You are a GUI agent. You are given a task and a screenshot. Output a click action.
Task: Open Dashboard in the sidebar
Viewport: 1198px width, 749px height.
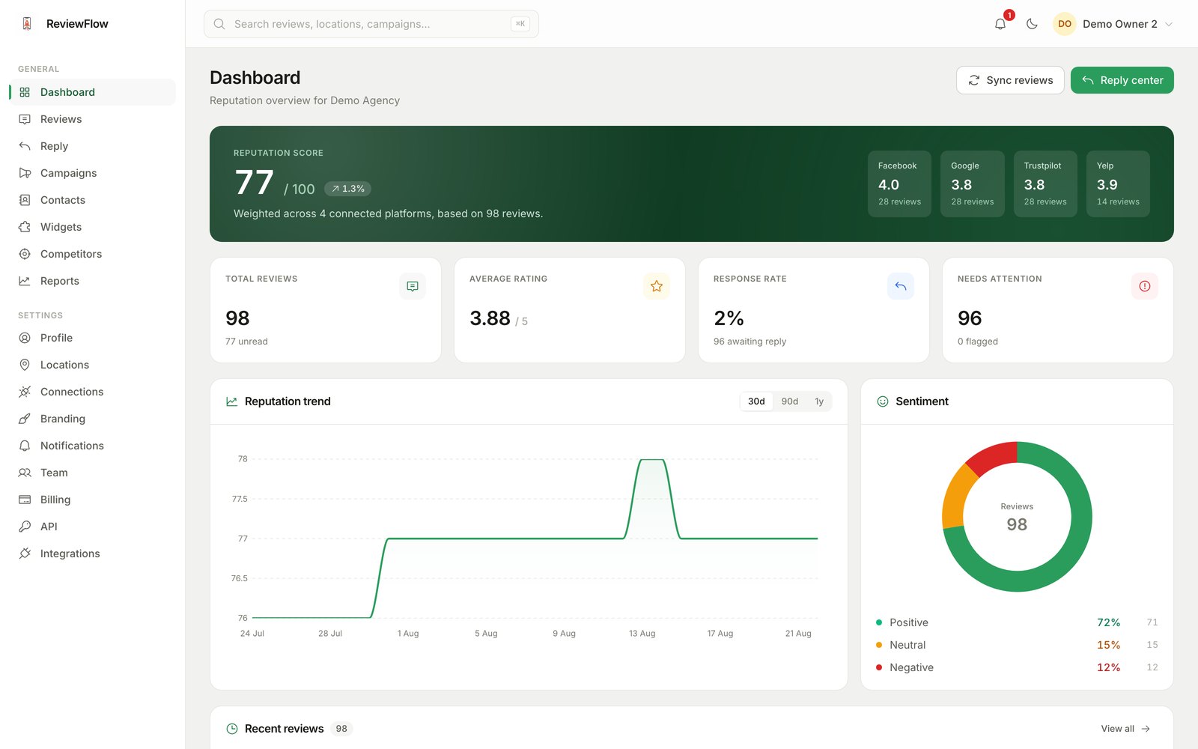(x=93, y=92)
